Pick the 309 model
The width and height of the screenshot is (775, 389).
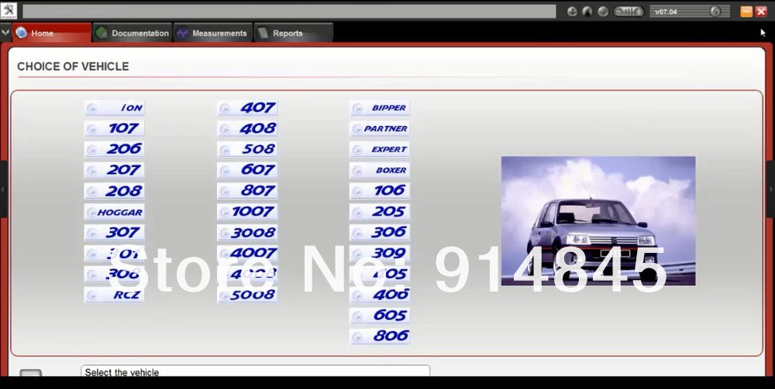pos(380,254)
